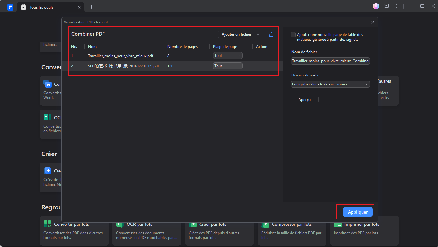Open Créer par lots card title

(x=213, y=224)
